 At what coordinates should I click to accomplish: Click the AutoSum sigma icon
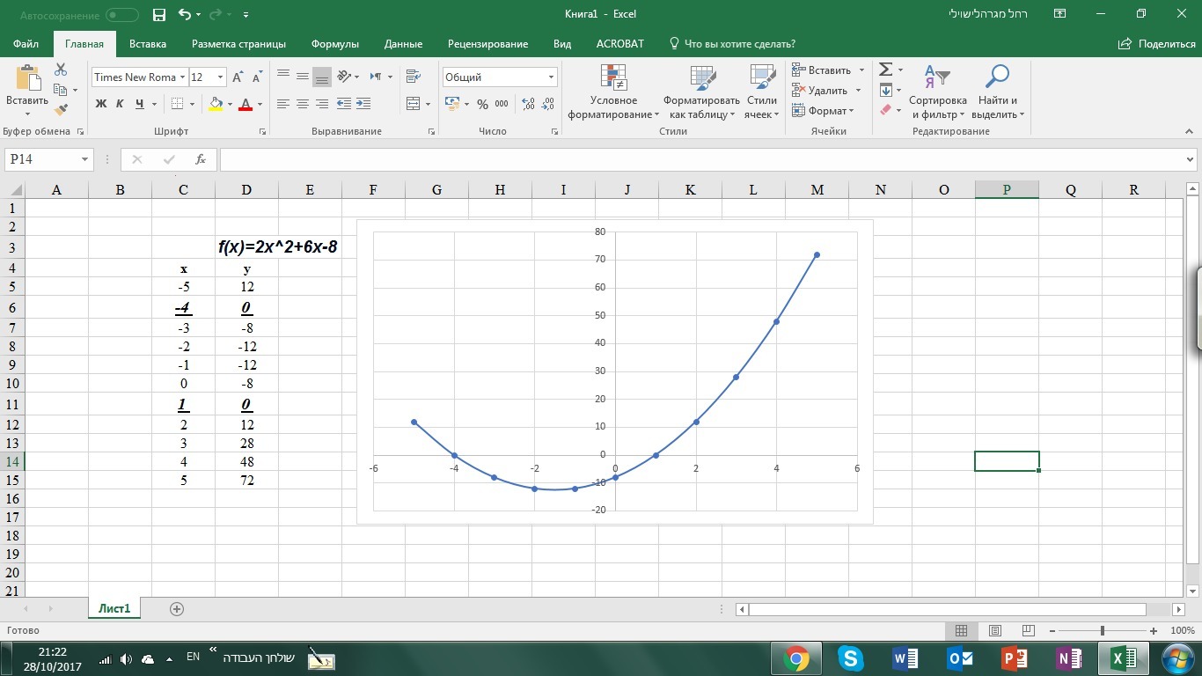pyautogui.click(x=886, y=70)
